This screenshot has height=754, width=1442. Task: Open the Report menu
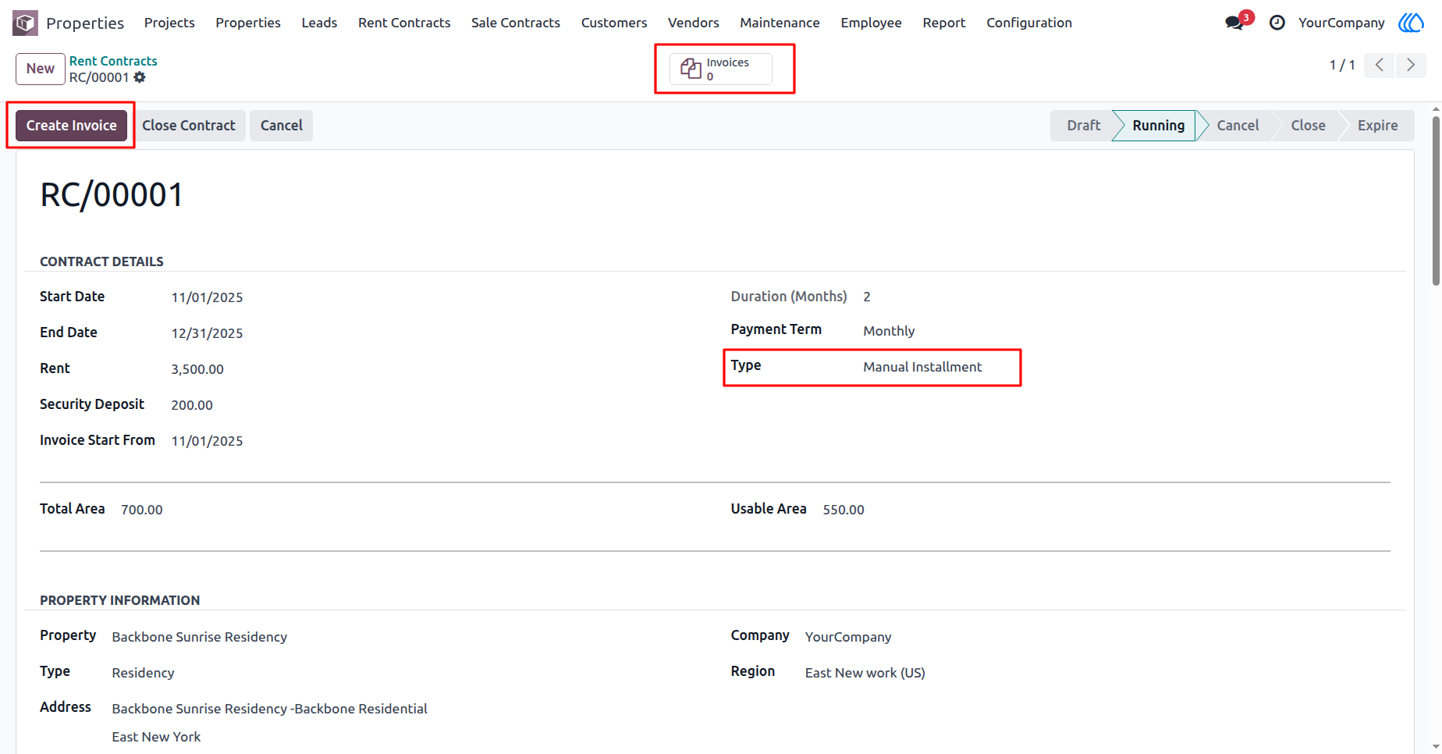[x=944, y=23]
